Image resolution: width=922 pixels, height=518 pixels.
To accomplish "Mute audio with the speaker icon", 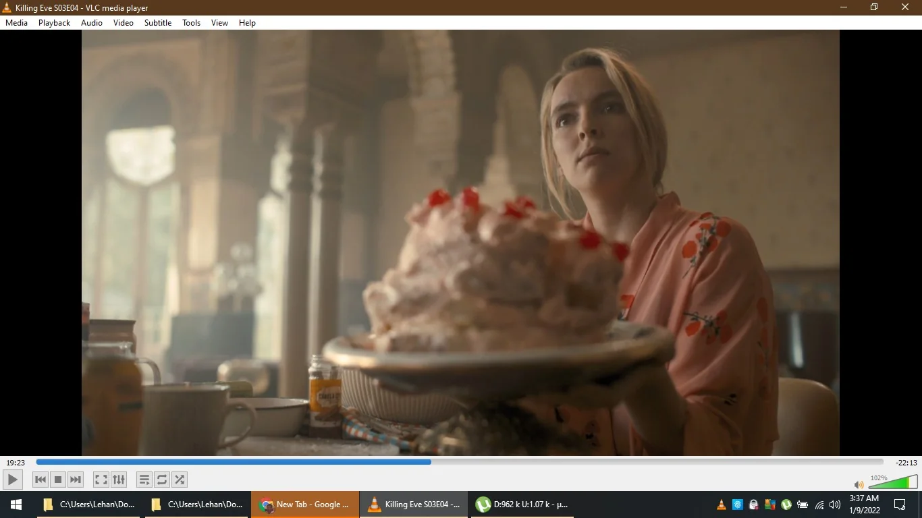I will click(x=859, y=484).
